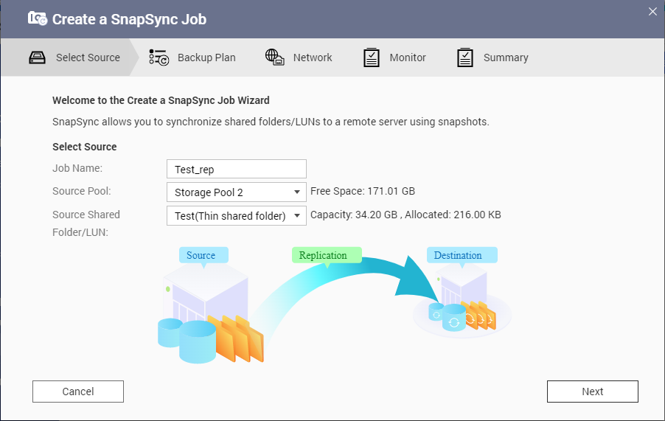This screenshot has height=421, width=665.
Task: Close the Create a SnapSync Job dialog
Action: (652, 12)
